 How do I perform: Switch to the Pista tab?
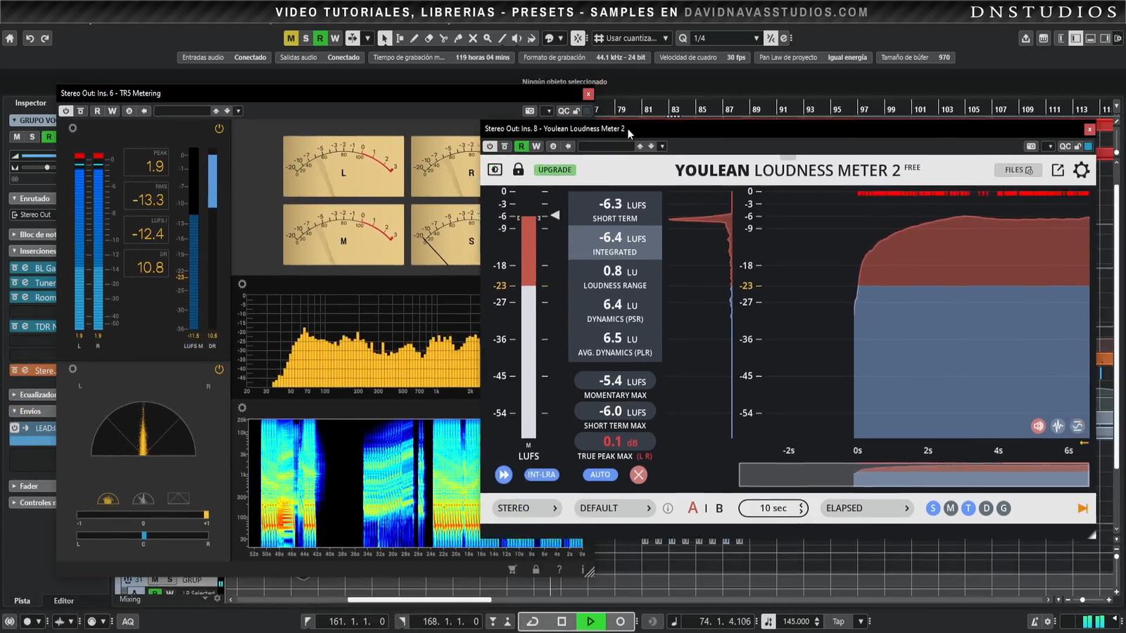pos(23,601)
